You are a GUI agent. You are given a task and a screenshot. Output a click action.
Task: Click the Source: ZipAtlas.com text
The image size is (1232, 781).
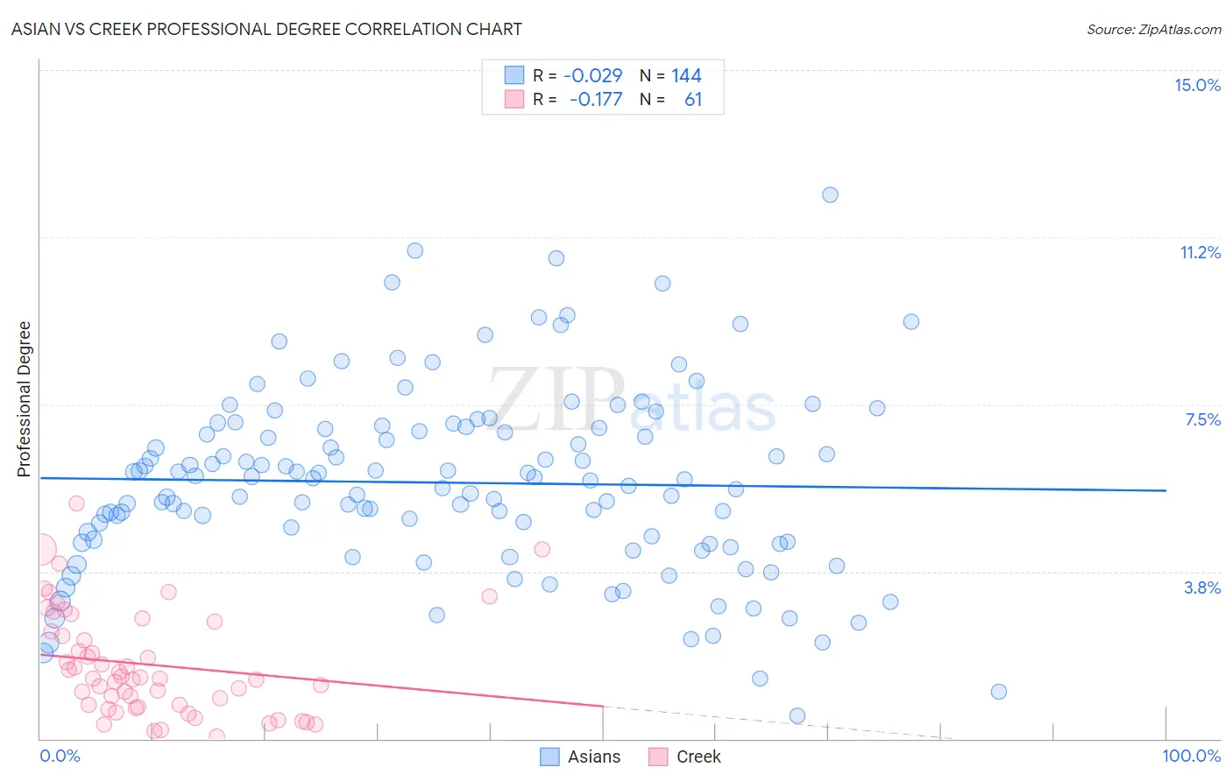(x=1154, y=29)
